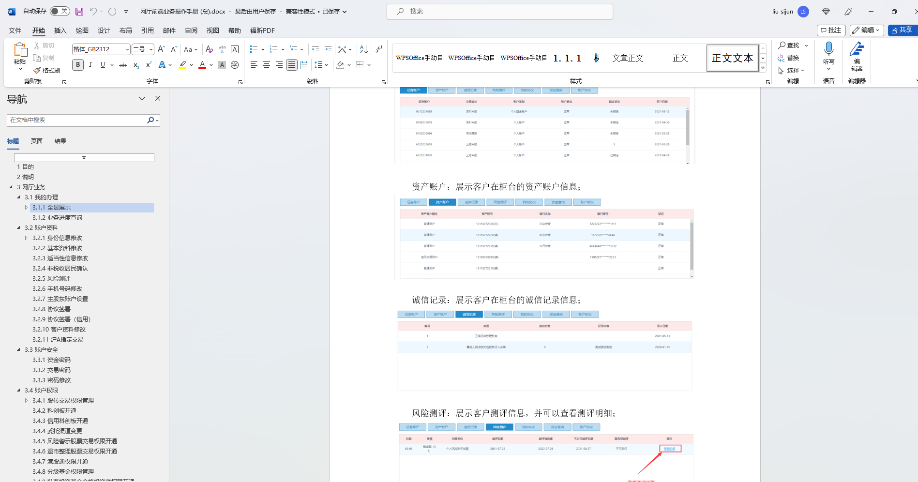Open the Change Case Aa dropdown
Screen dimensions: 918x482
(x=191, y=49)
